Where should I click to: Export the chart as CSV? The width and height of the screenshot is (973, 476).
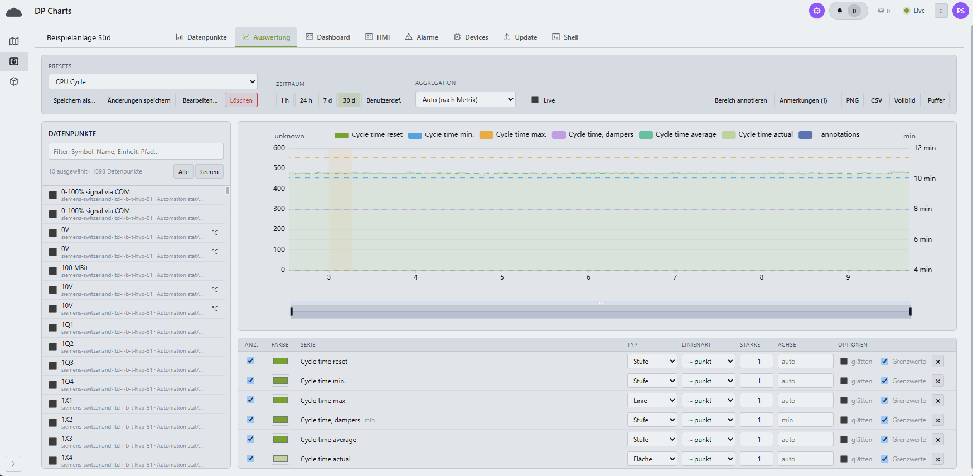tap(877, 100)
